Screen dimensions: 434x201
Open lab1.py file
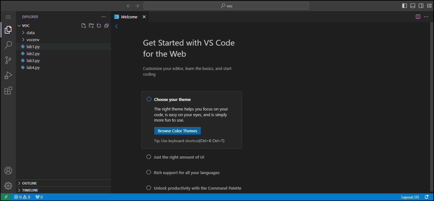(63, 47)
